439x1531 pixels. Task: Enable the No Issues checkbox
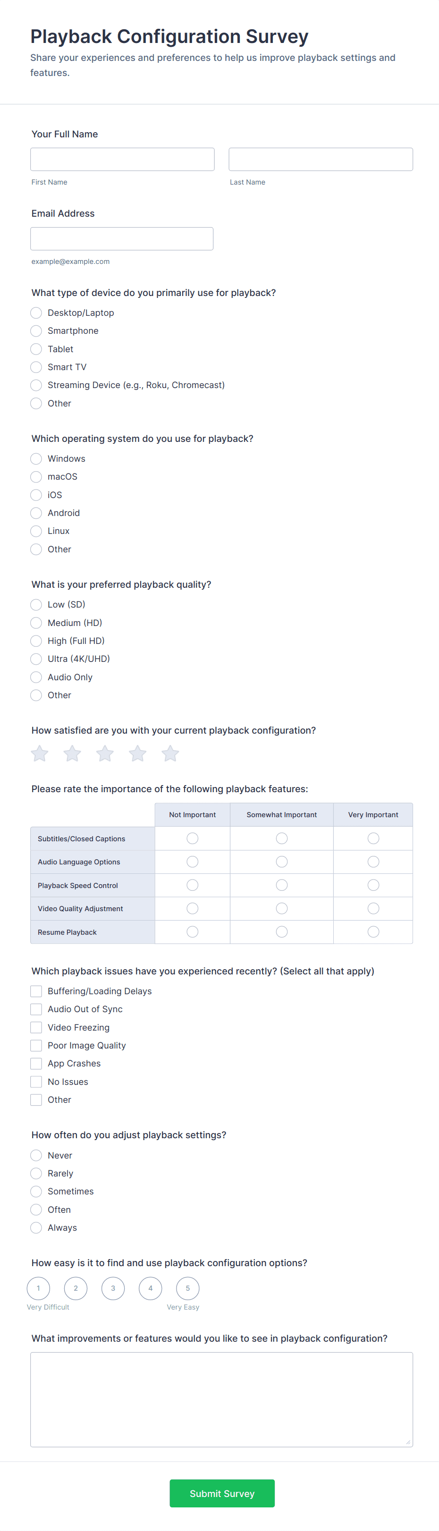click(36, 1082)
